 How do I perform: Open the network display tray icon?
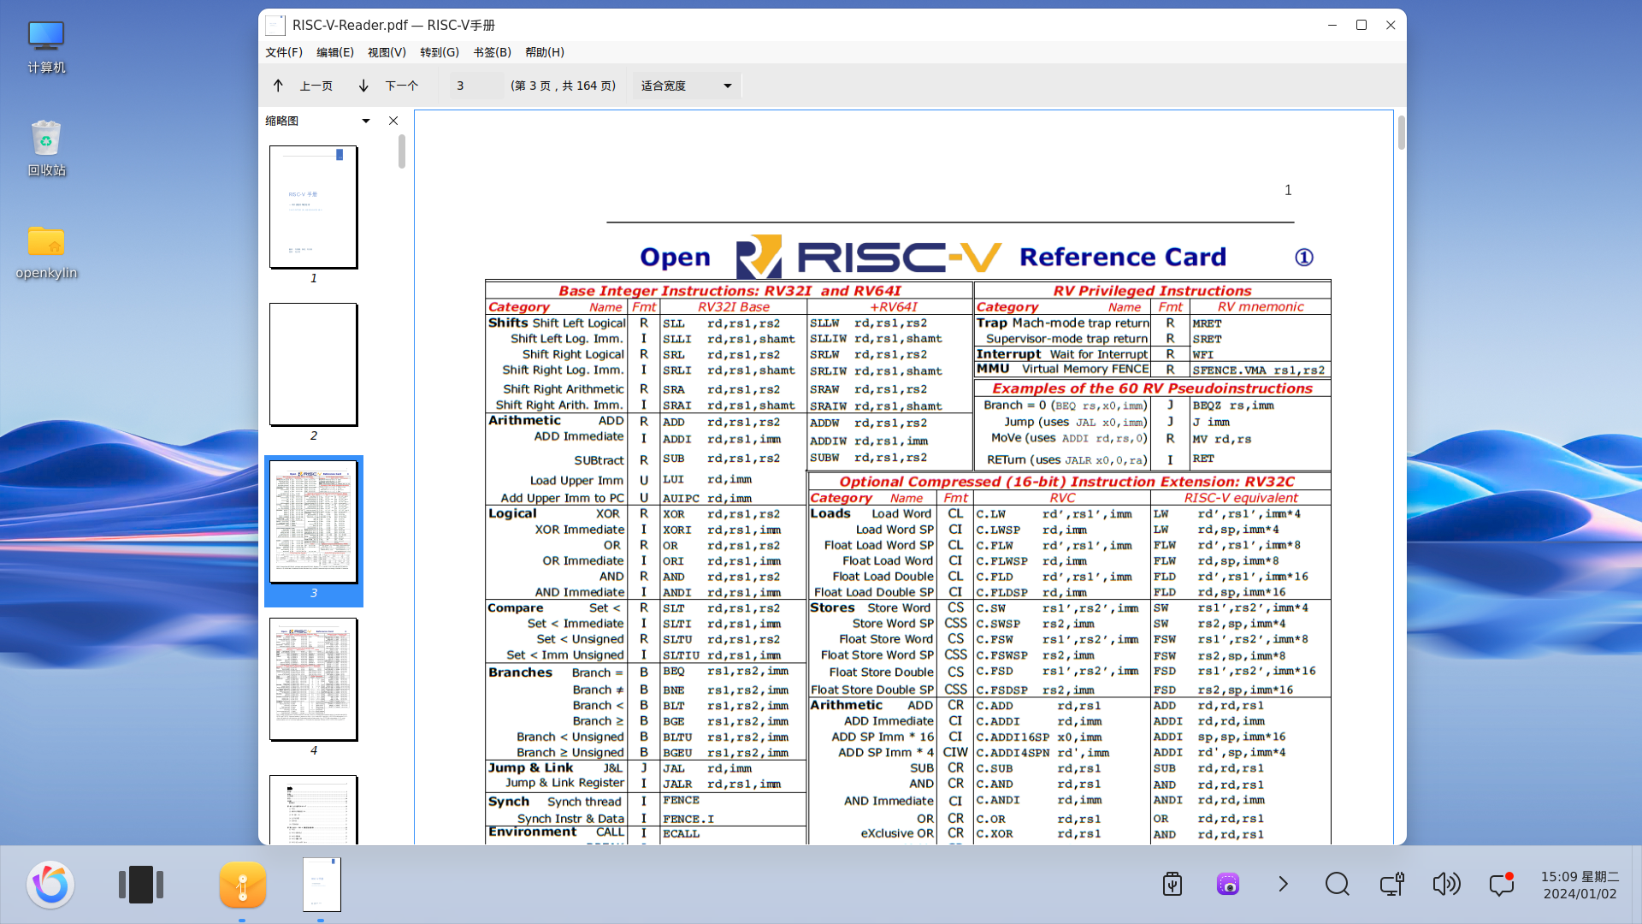tap(1391, 884)
